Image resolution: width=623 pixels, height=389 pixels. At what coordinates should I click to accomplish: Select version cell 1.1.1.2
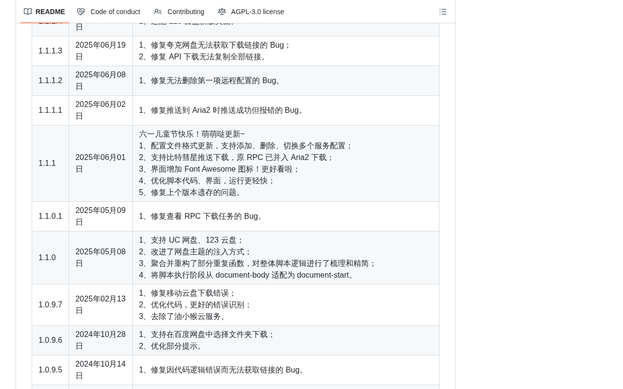coord(51,81)
